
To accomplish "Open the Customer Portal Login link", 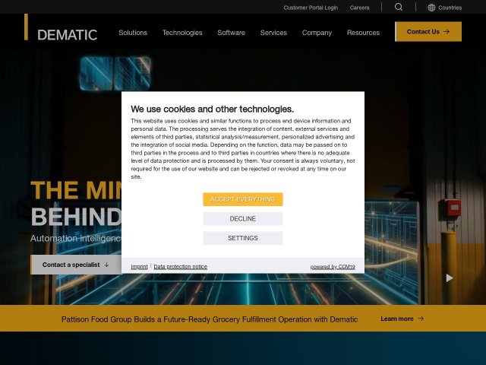I will (311, 8).
